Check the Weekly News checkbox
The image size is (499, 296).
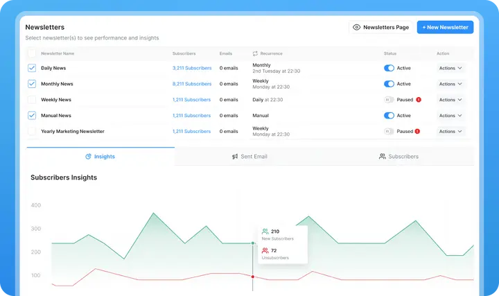(x=32, y=100)
